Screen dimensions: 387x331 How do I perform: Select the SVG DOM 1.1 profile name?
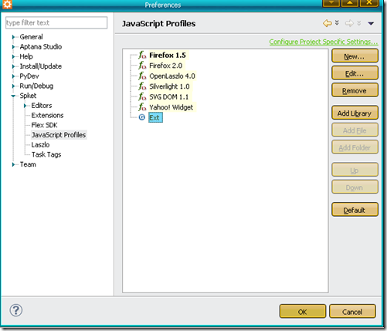(169, 96)
